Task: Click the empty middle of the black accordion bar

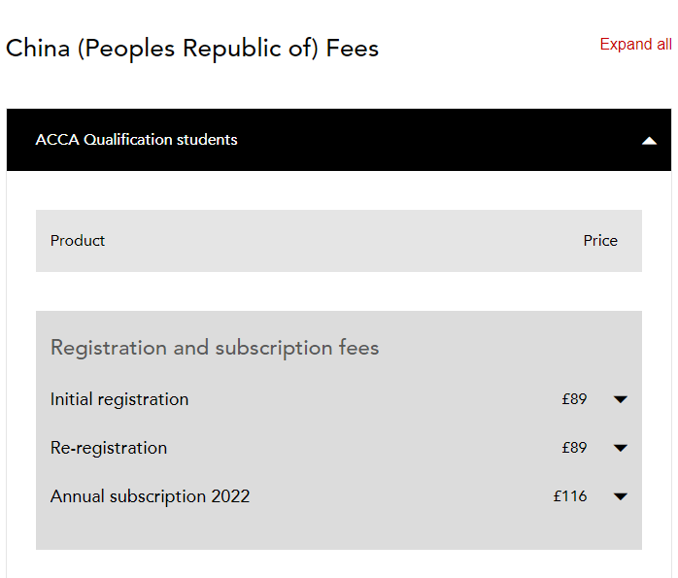Action: (x=437, y=140)
